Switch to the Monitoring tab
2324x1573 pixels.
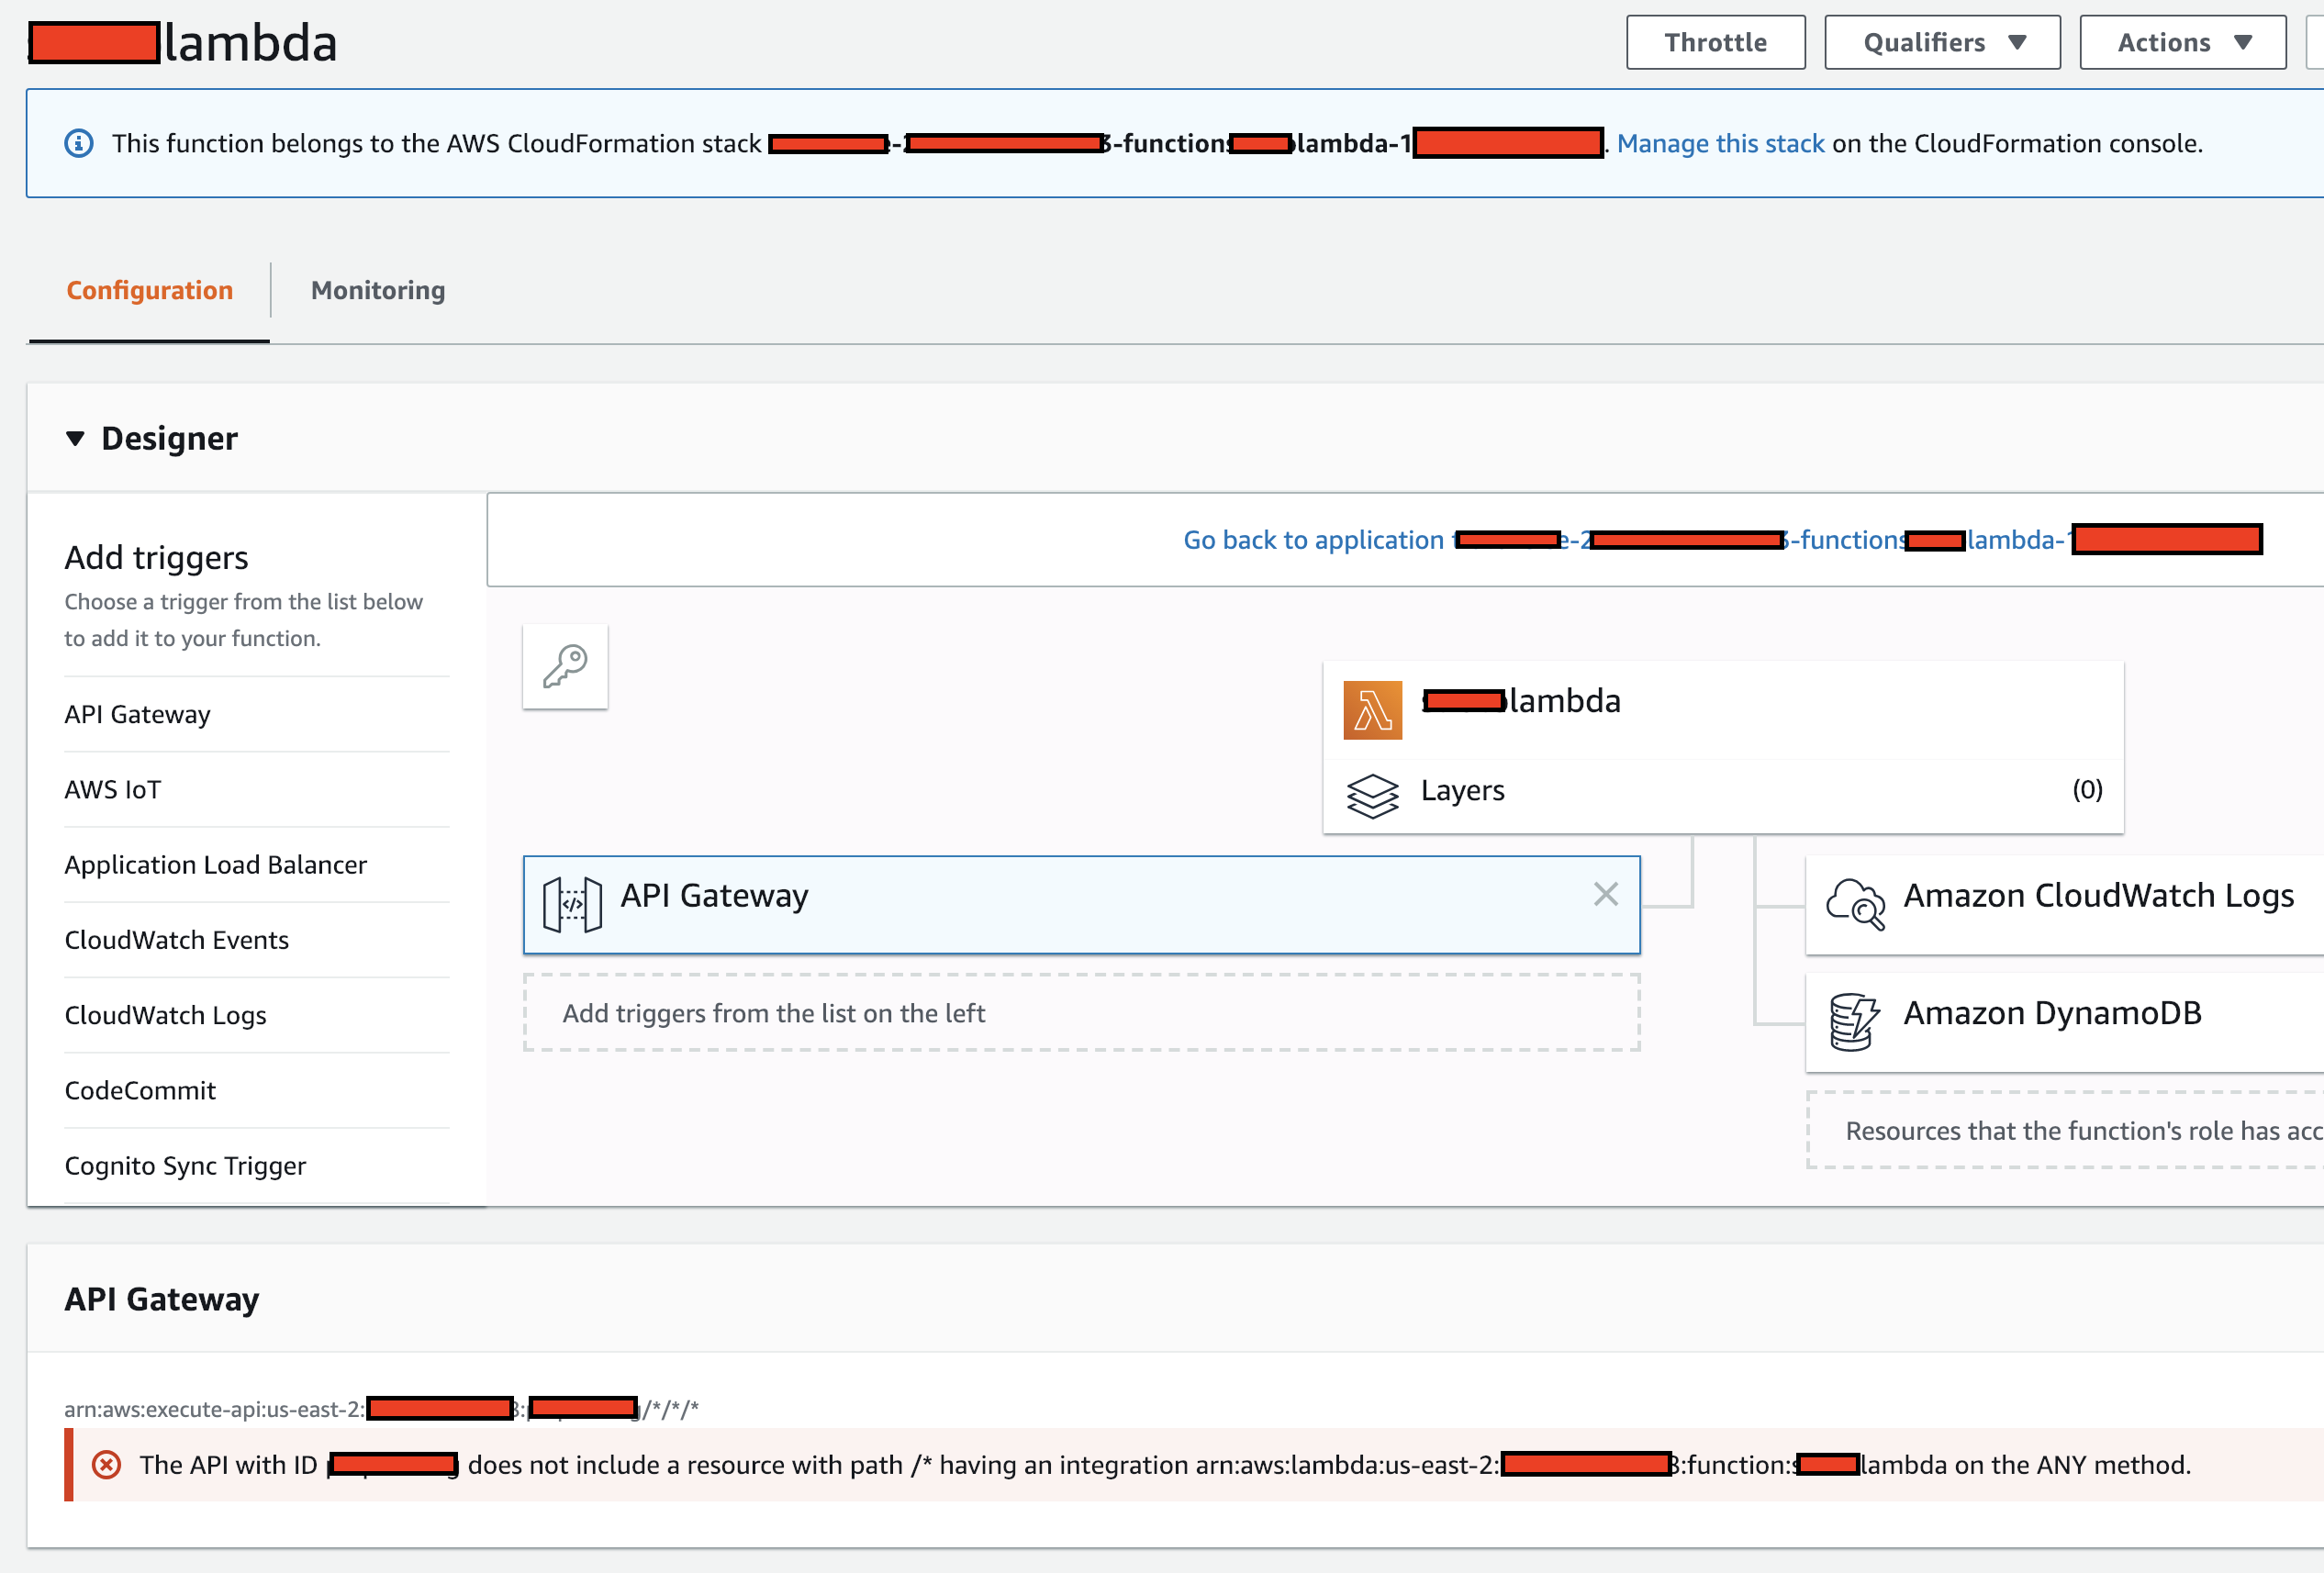[378, 290]
